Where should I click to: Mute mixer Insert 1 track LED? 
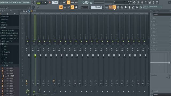[x=34, y=41]
